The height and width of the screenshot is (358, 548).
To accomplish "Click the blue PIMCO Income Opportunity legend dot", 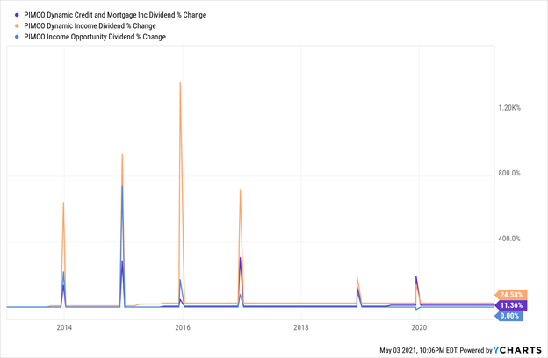I will point(17,37).
